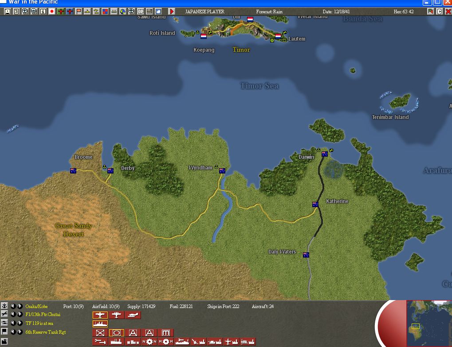This screenshot has height=347, width=452.
Task: Click the red-green flag icon at top right
Action: point(431,12)
